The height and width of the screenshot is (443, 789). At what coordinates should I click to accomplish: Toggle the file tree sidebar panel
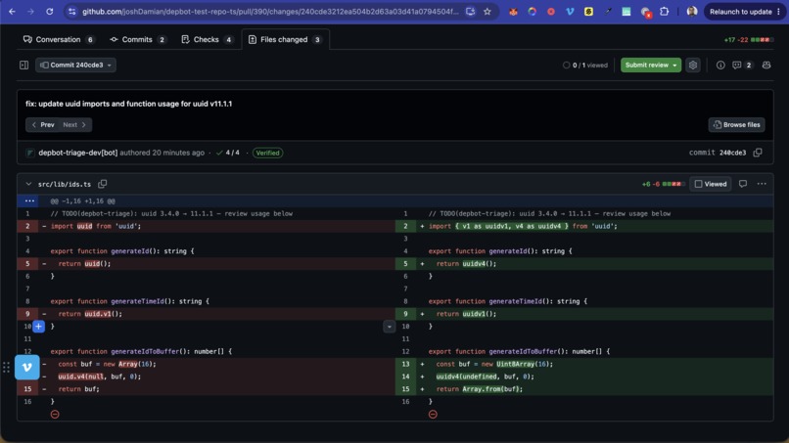[23, 65]
